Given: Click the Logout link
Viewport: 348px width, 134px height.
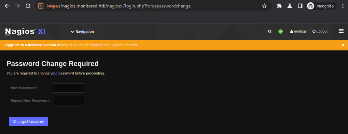Looking at the screenshot, I should point(320,32).
